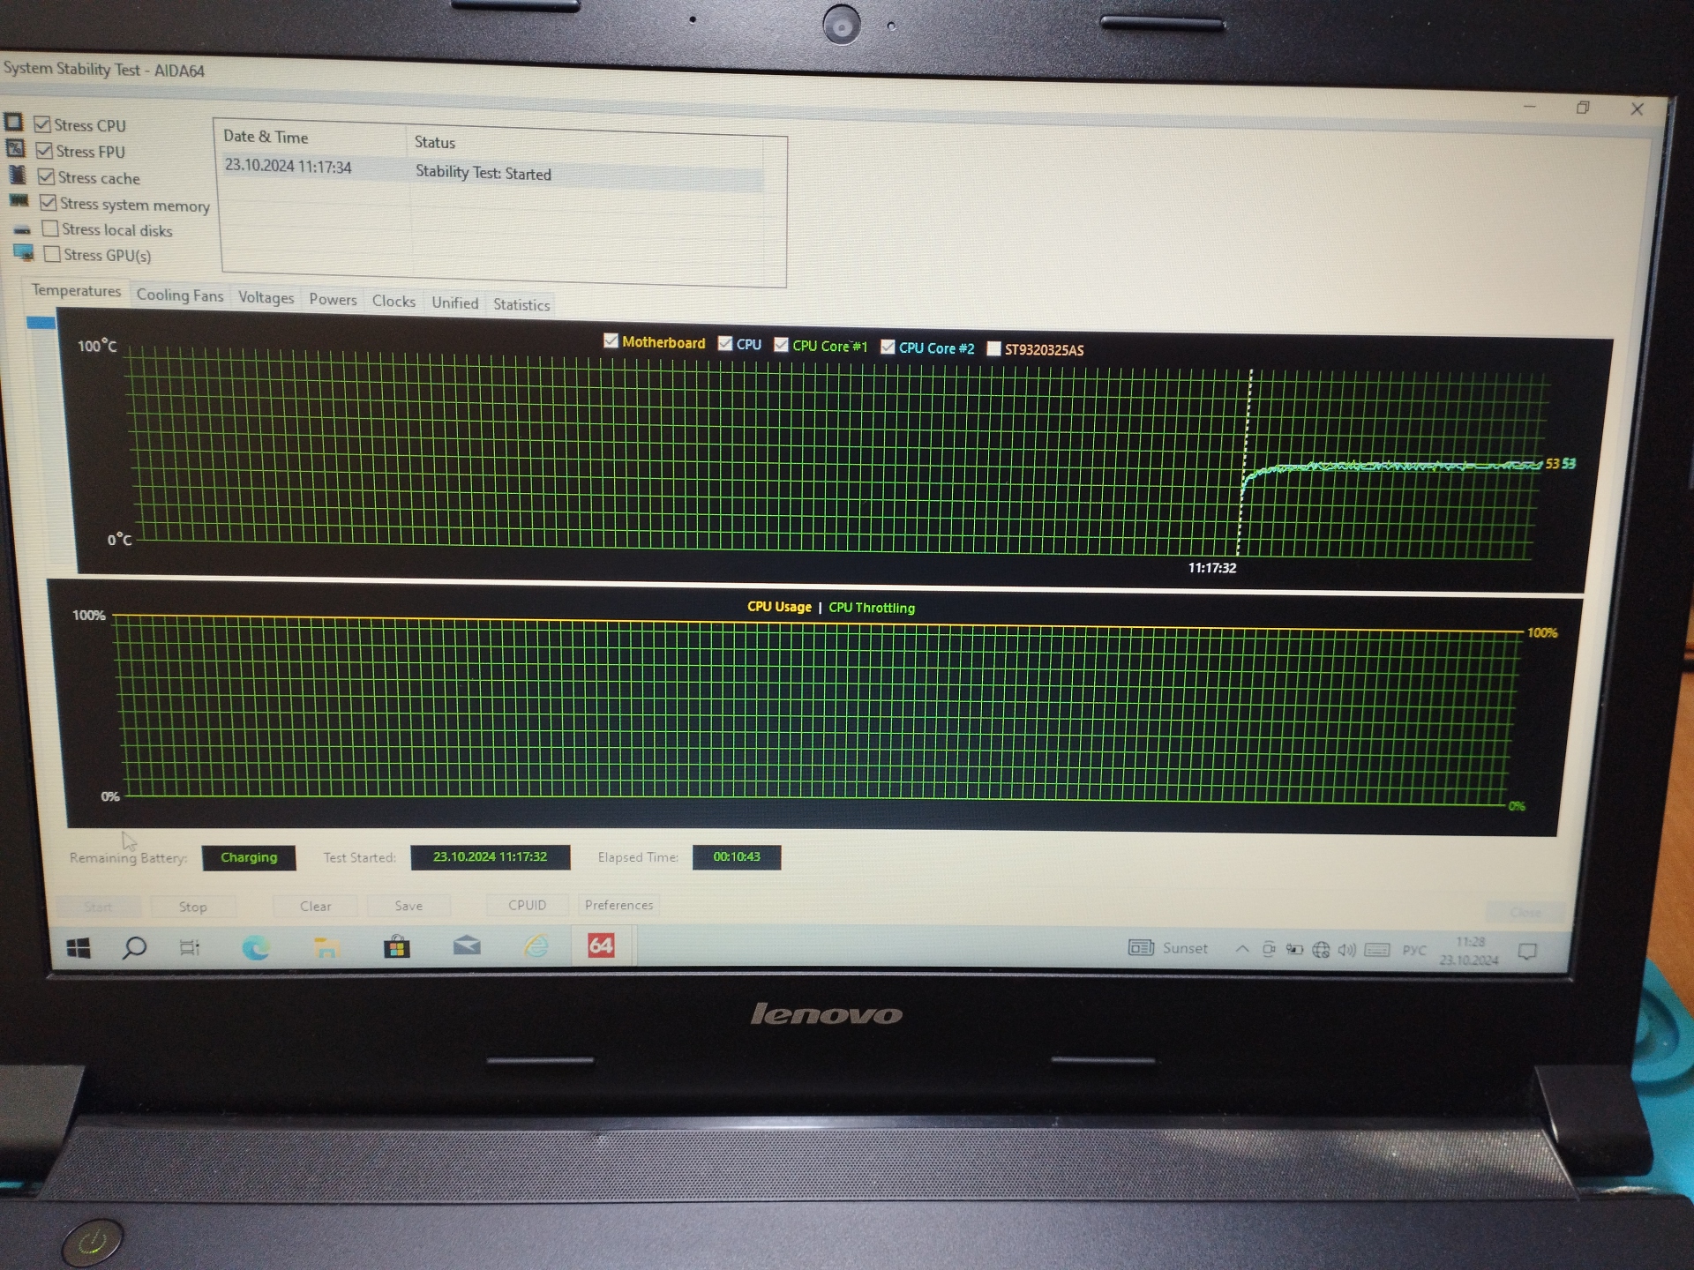The height and width of the screenshot is (1270, 1694).
Task: Open the taskbar clock and date
Action: point(1470,951)
